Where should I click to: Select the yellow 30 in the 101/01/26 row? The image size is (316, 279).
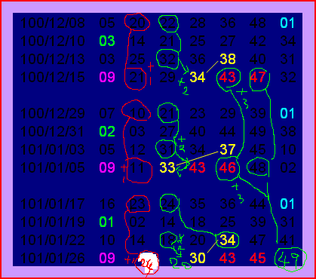point(198,258)
